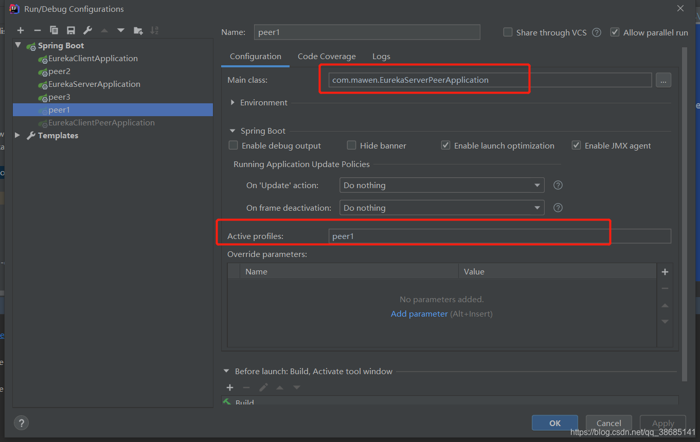Open help for Share through VCS
The height and width of the screenshot is (442, 700).
[x=597, y=32]
